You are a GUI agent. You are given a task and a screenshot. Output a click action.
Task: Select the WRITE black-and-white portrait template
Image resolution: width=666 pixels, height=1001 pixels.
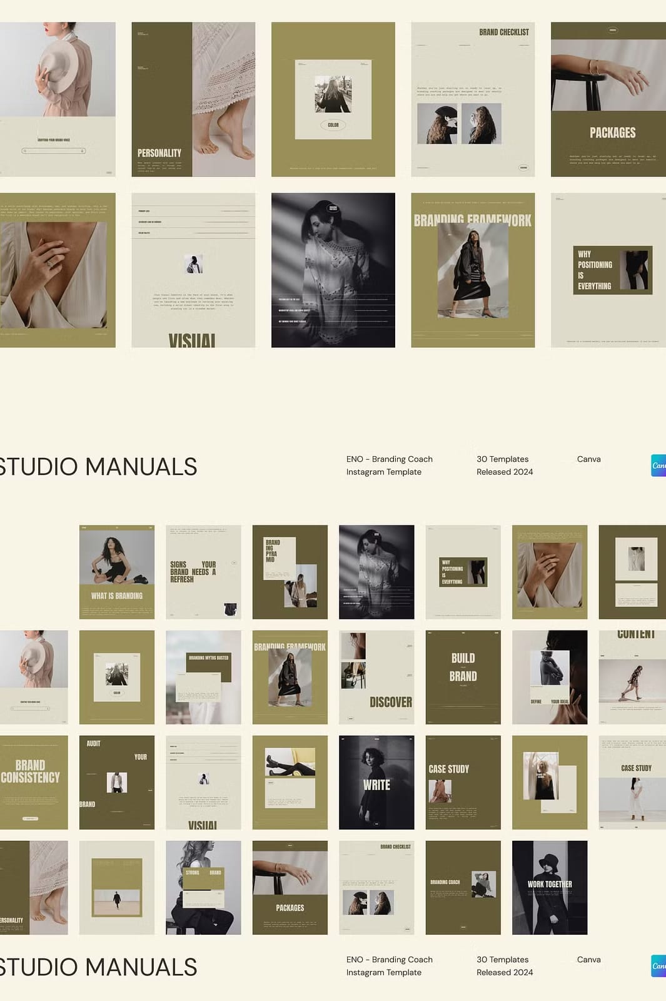376,782
